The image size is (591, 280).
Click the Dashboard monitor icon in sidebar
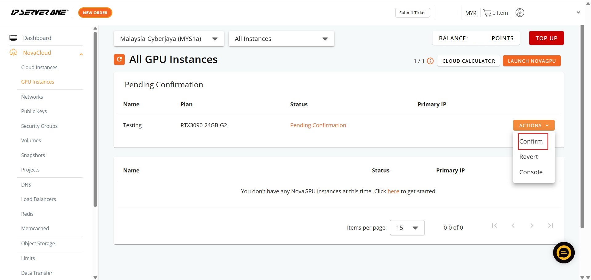point(14,38)
